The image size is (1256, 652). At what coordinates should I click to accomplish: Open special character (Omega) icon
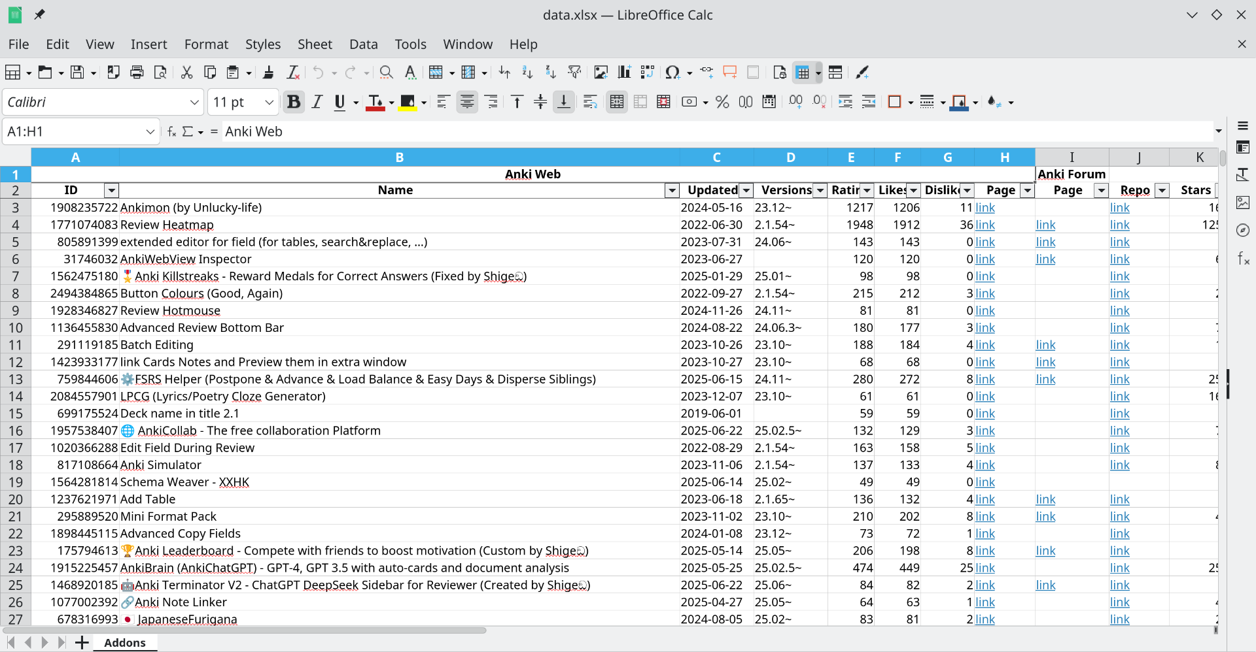pos(672,73)
